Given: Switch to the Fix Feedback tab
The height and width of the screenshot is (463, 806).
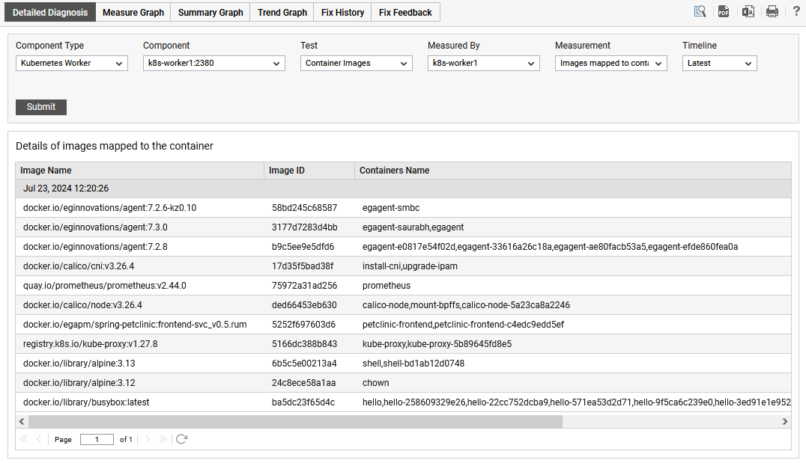Looking at the screenshot, I should click(405, 12).
